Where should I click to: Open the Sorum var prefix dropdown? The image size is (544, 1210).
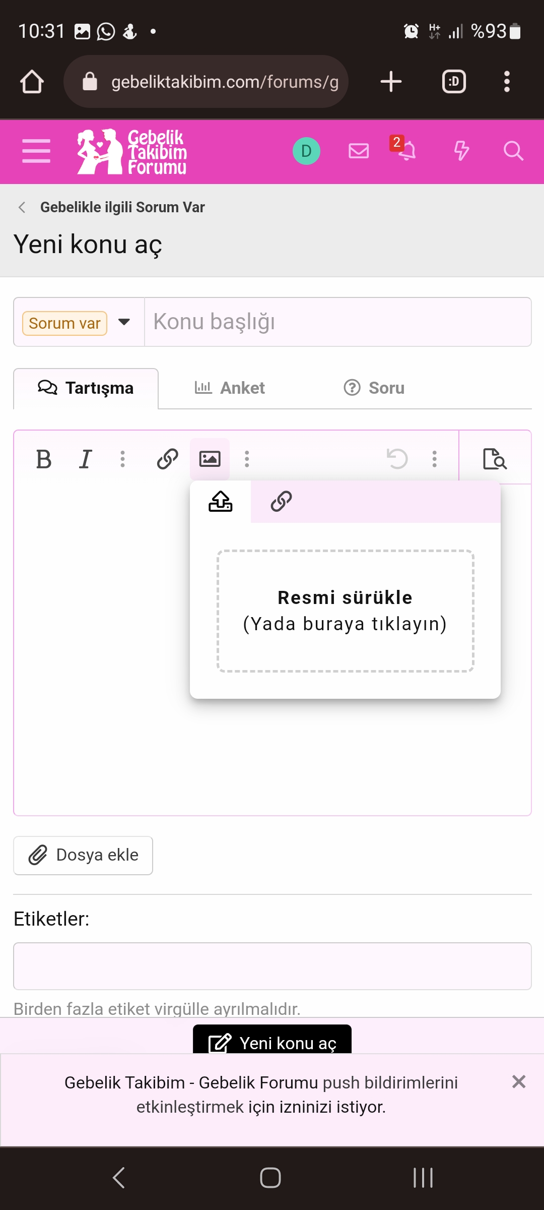click(123, 322)
